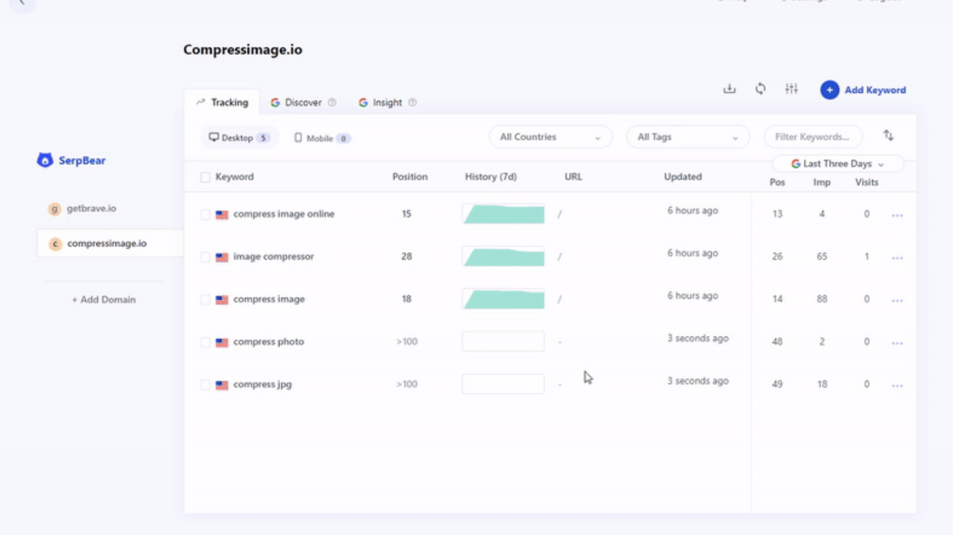Switch to the Tracking tab

pos(223,102)
